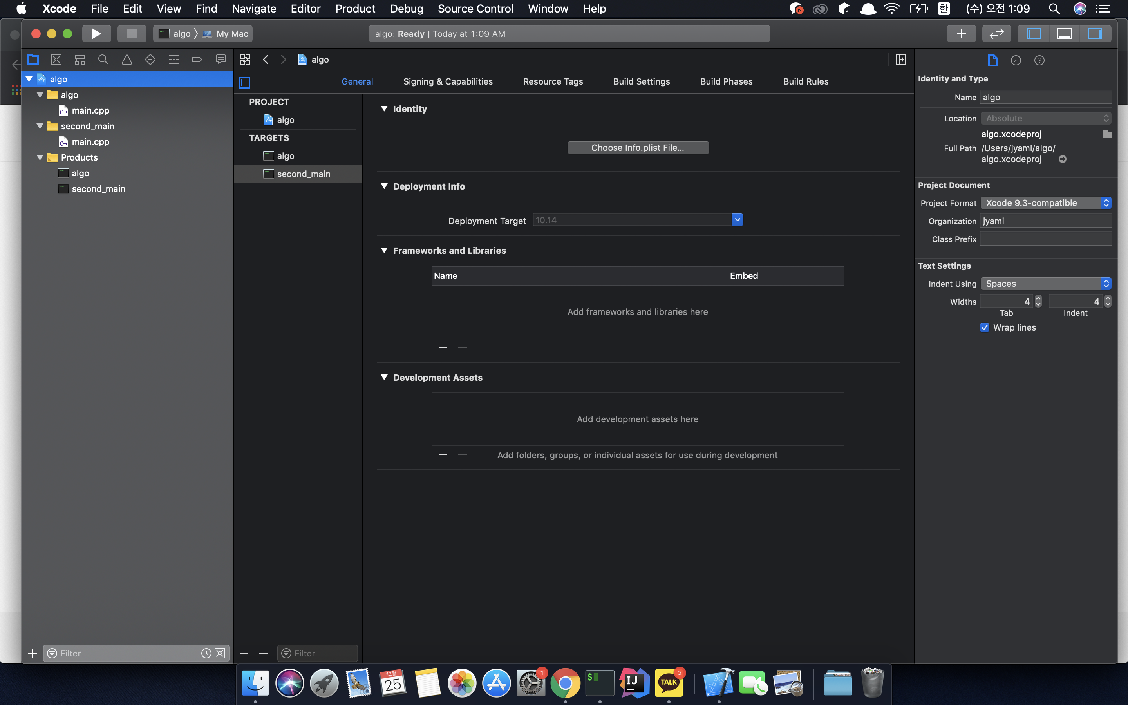Image resolution: width=1128 pixels, height=705 pixels.
Task: Open the Source Control navigator icon
Action: pyautogui.click(x=56, y=60)
